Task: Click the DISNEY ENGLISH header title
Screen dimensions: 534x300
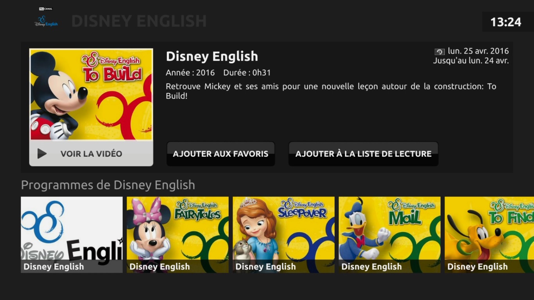Action: click(x=139, y=21)
